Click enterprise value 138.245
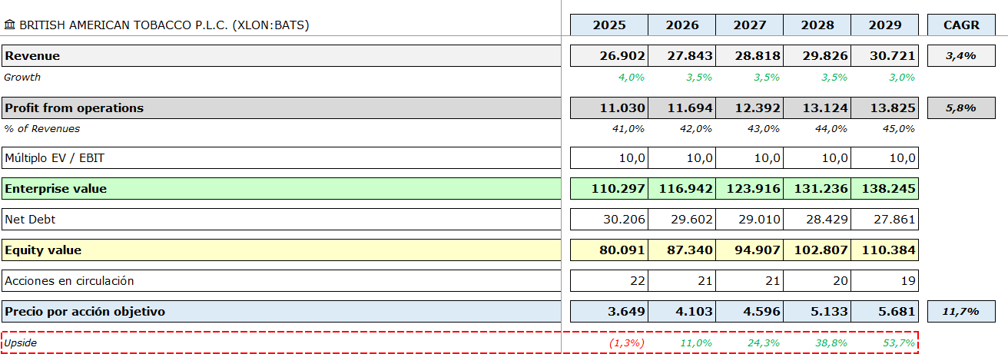The height and width of the screenshot is (354, 1008). click(x=885, y=189)
